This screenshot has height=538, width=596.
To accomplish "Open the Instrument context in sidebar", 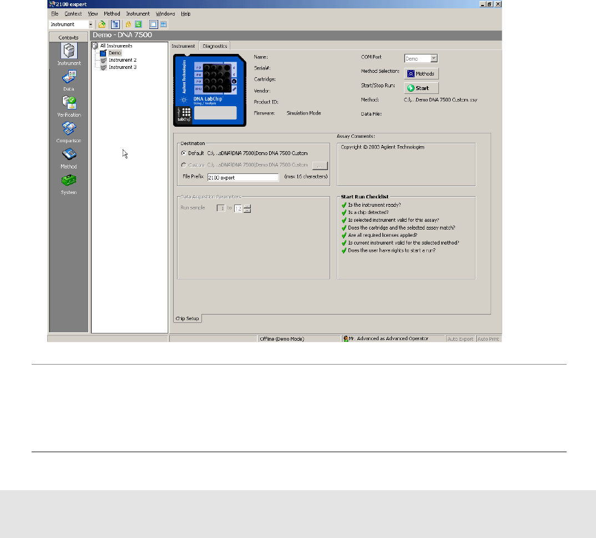I will pos(69,54).
